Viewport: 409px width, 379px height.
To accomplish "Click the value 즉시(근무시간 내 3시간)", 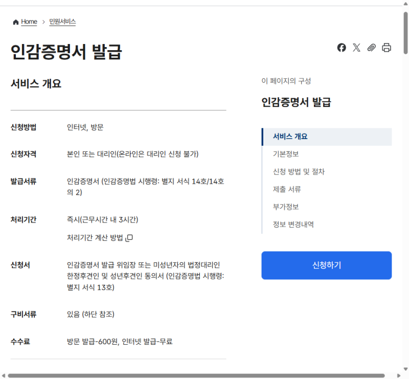I will pyautogui.click(x=103, y=220).
